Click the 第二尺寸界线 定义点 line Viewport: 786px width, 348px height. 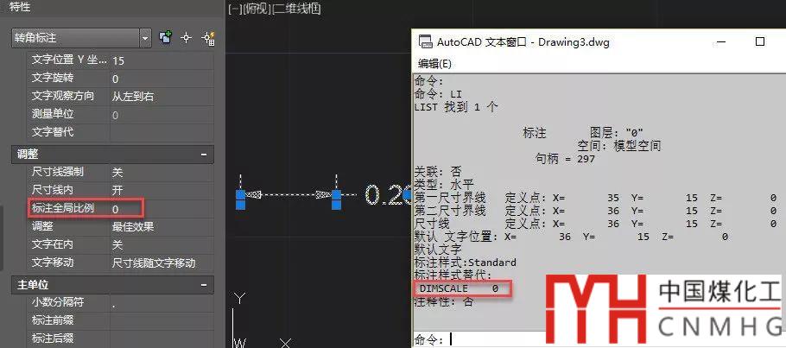point(595,211)
